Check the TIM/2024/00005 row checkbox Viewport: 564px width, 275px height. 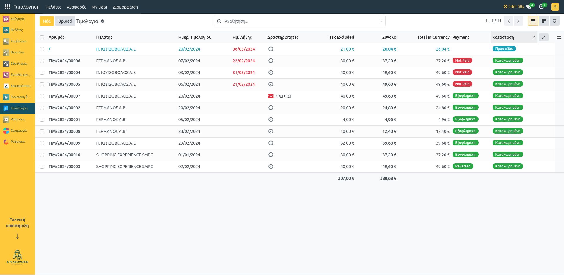(x=42, y=84)
